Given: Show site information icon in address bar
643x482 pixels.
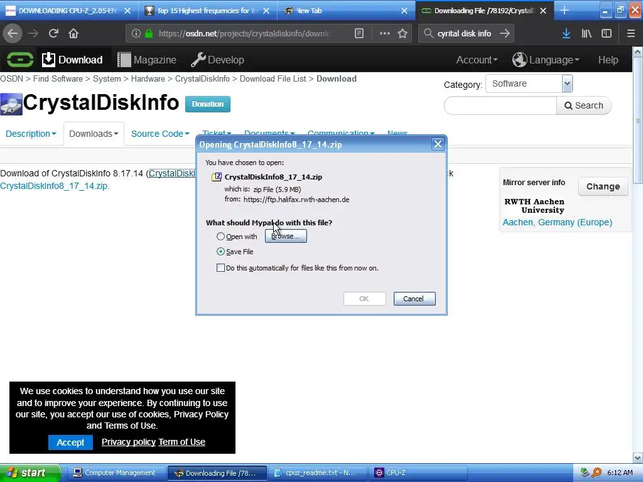Looking at the screenshot, I should point(136,34).
